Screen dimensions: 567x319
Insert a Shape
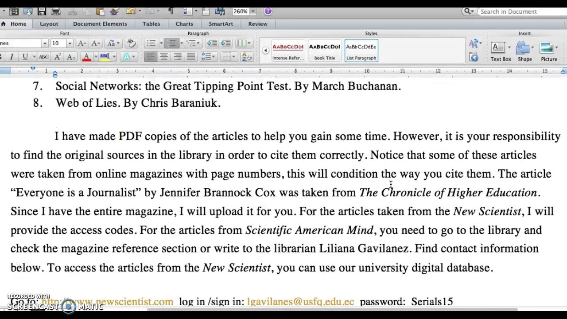pyautogui.click(x=524, y=51)
